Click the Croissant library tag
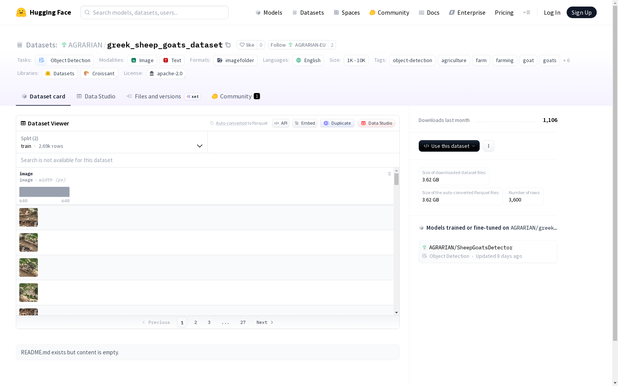618x386 pixels. (99, 73)
